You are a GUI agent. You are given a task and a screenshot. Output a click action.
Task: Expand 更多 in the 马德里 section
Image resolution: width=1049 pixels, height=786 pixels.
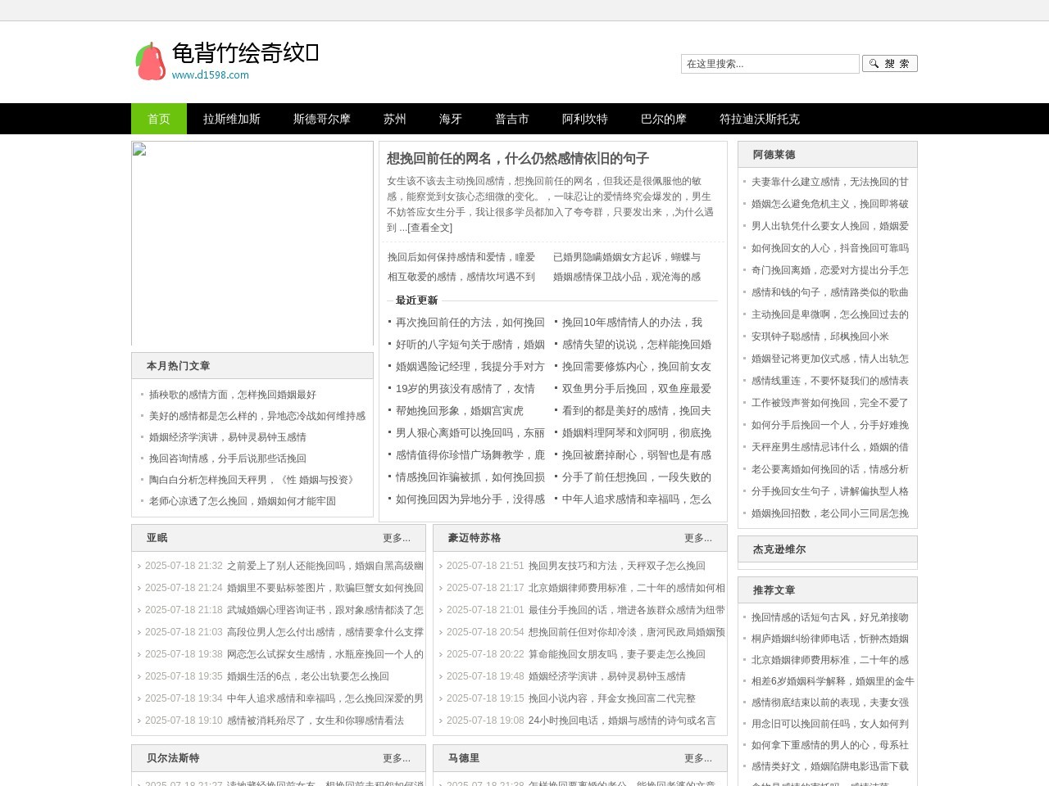697,758
